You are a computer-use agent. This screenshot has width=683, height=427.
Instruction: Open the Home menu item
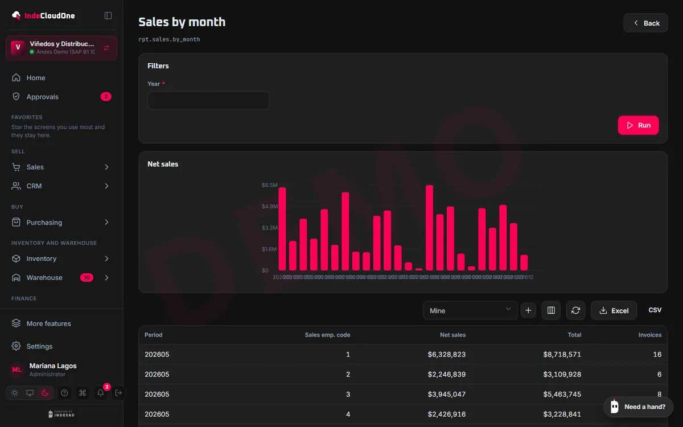click(x=61, y=78)
